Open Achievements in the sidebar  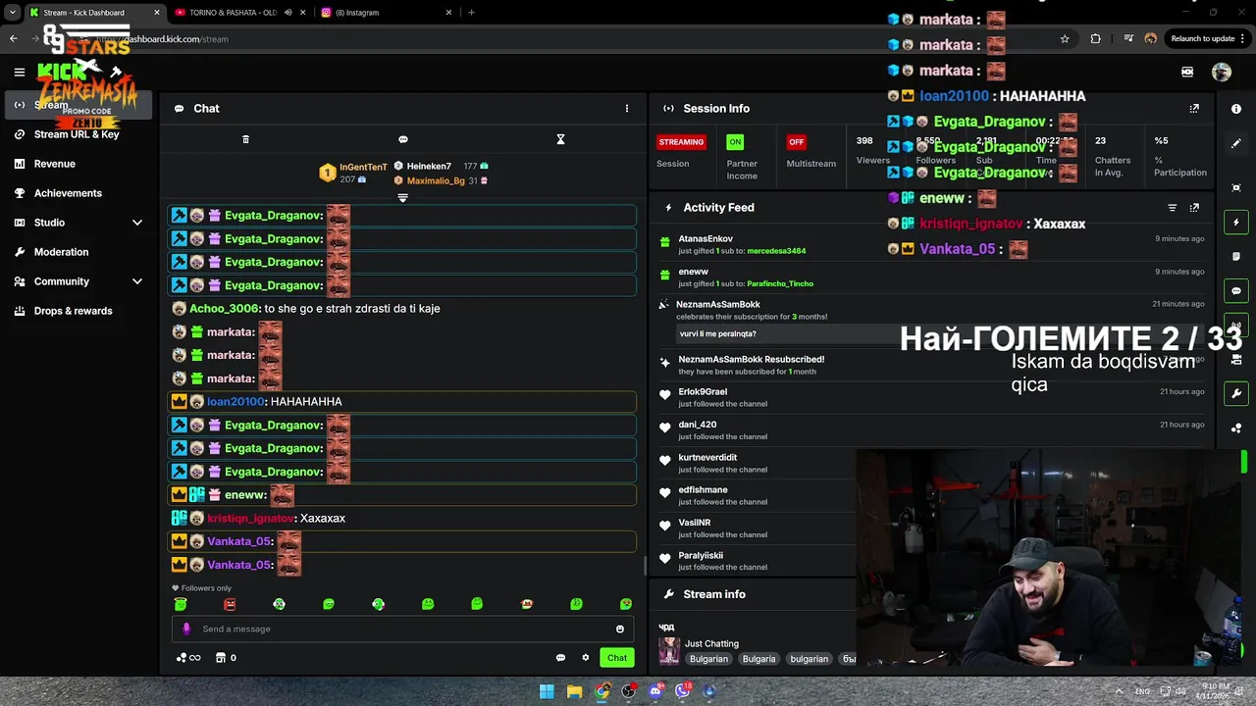pos(68,193)
